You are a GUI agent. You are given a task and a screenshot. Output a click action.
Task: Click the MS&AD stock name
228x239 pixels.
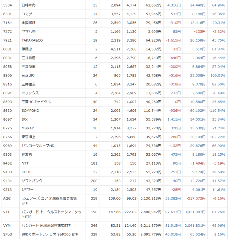tap(28, 128)
